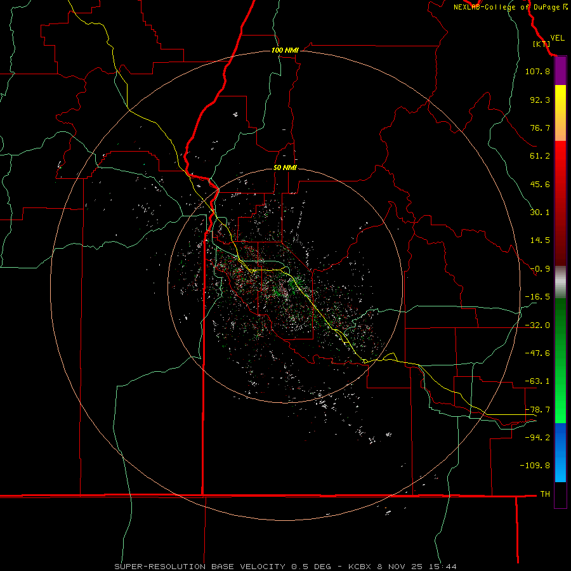Click the 61.2 legend value
This screenshot has width=571, height=571.
coord(540,156)
